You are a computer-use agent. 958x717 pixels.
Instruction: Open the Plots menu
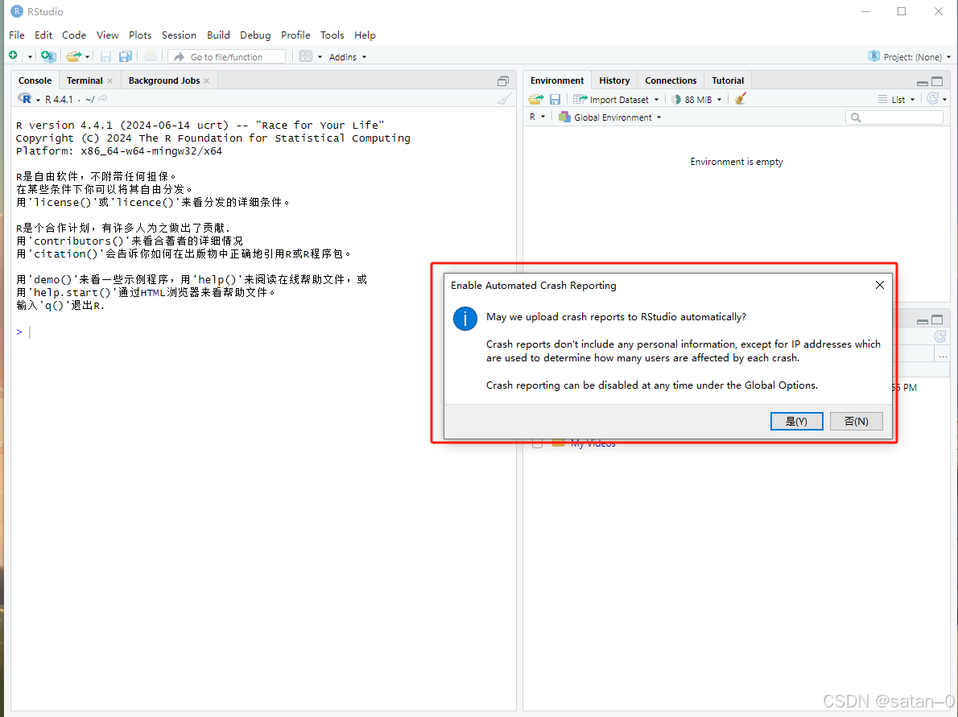140,35
